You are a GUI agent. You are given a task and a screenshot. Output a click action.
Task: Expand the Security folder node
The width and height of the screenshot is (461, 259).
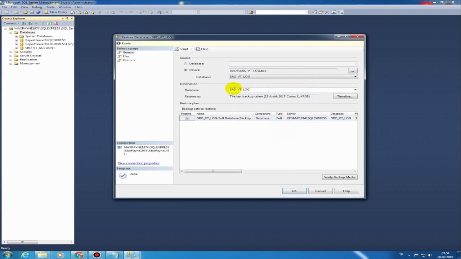(11, 52)
